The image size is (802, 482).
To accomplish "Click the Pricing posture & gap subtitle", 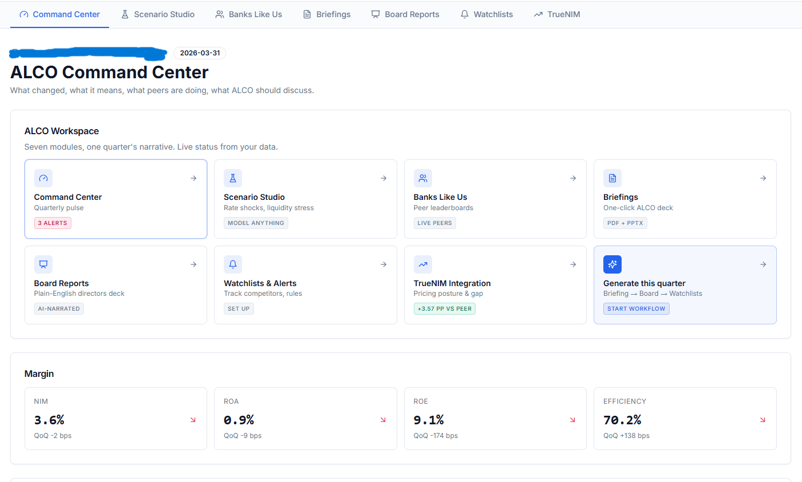I will (448, 294).
